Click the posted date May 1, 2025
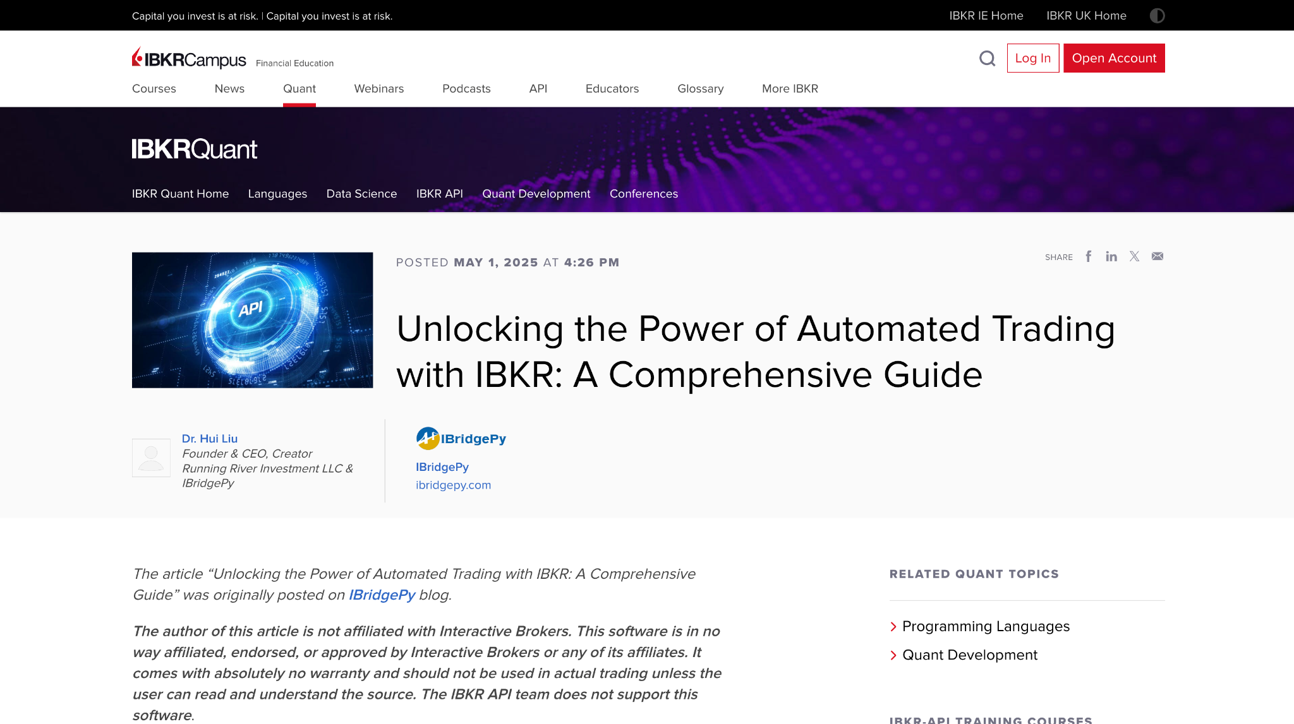Viewport: 1294px width, 724px height. [x=496, y=263]
